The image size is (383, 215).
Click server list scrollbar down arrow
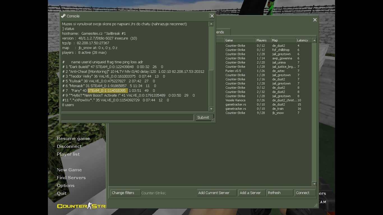pos(314,184)
